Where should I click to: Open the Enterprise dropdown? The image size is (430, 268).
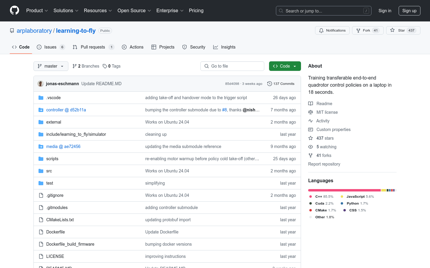pyautogui.click(x=170, y=10)
